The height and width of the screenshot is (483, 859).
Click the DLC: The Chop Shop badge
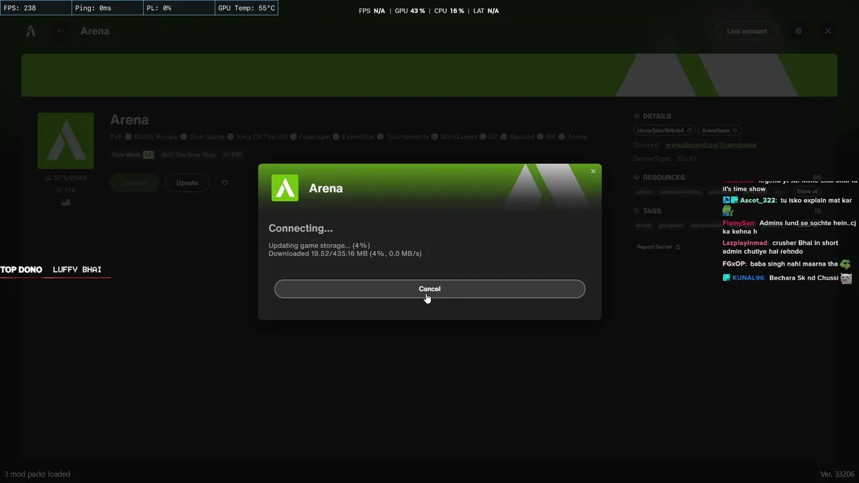point(188,154)
